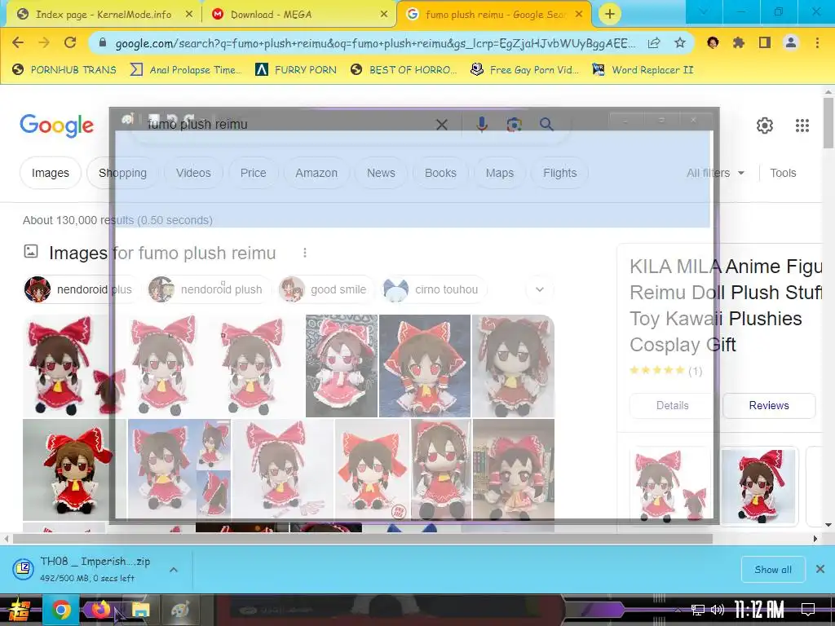
Task: Open Firefox from the taskbar
Action: point(100,610)
